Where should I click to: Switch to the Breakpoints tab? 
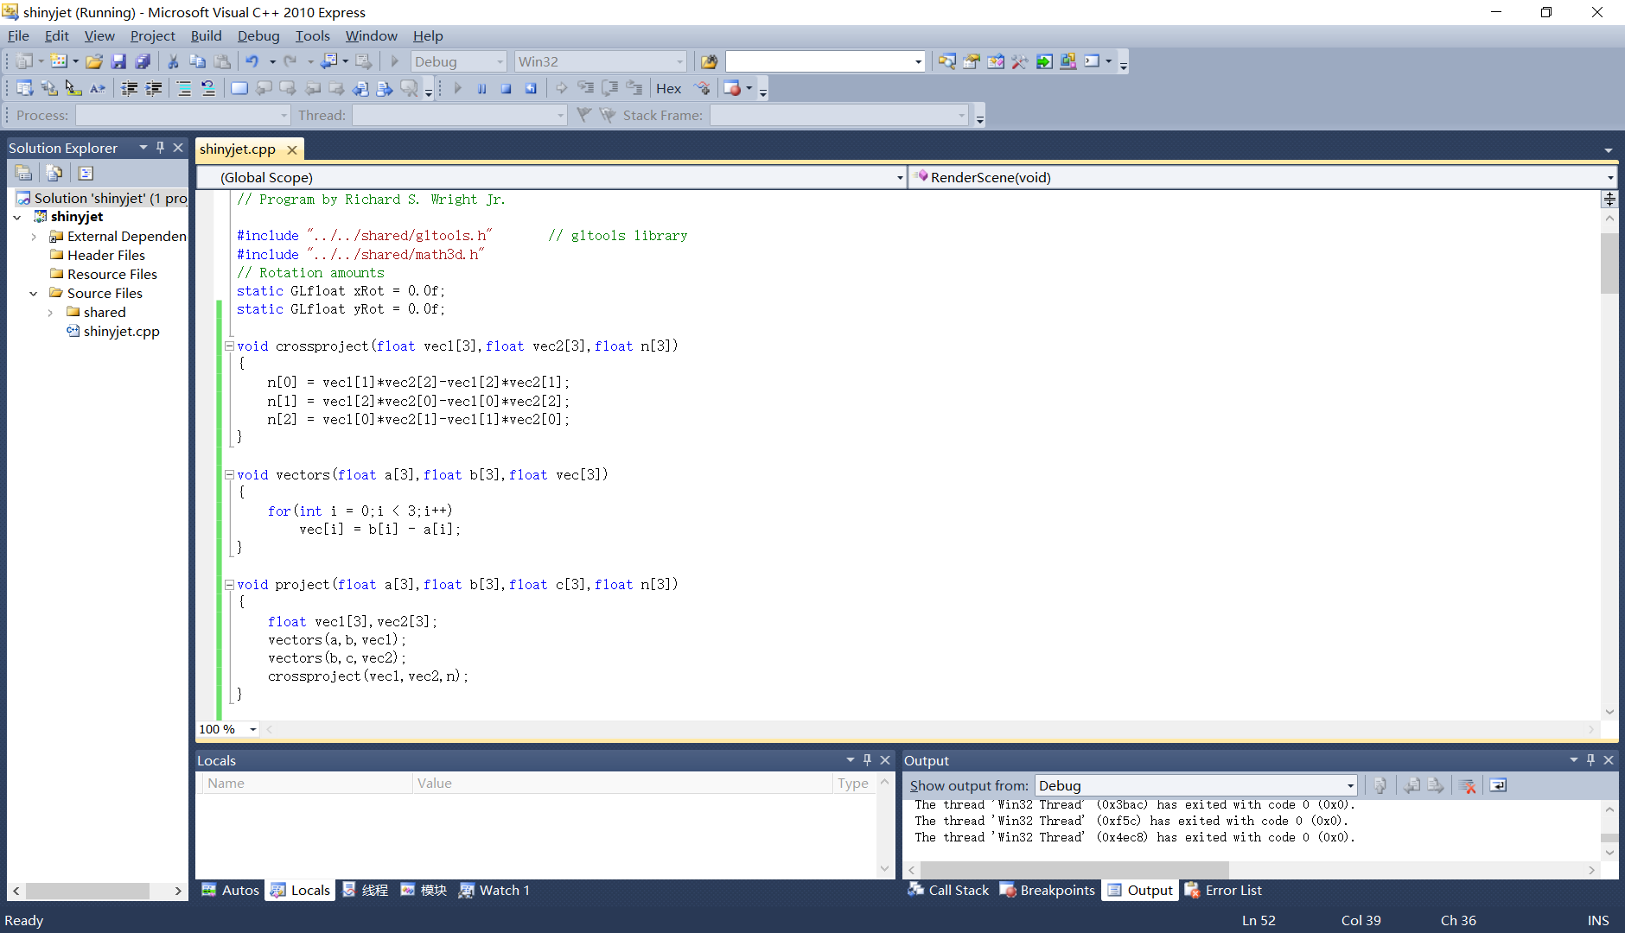coord(1048,890)
